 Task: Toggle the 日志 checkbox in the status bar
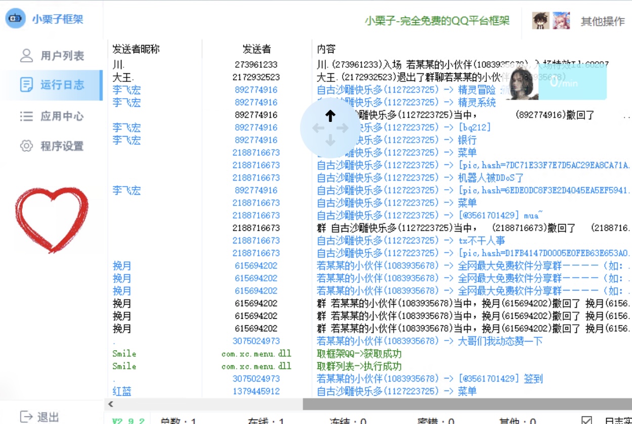pyautogui.click(x=586, y=420)
